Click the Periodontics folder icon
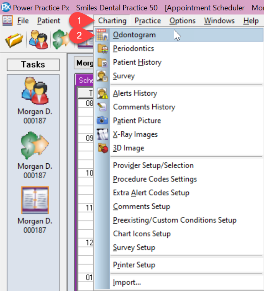The width and height of the screenshot is (264, 291). 103,48
